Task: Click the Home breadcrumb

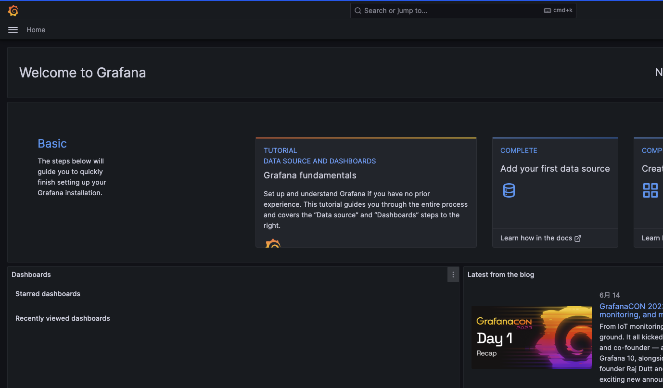Action: 36,30
